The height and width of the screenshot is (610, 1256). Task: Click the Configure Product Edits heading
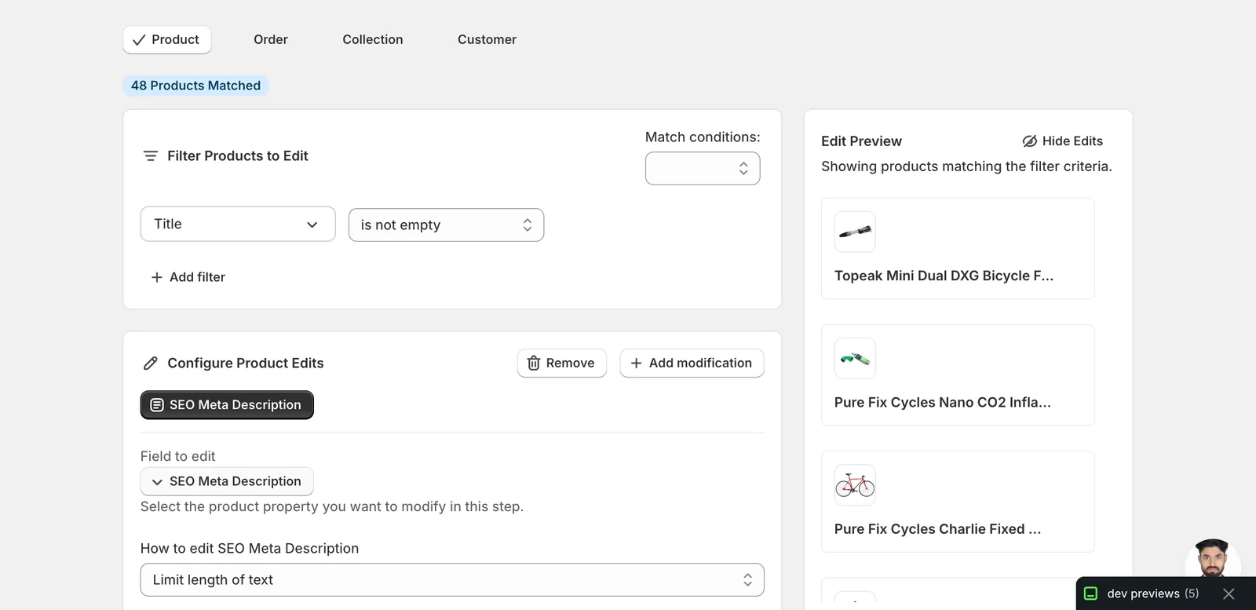point(246,363)
